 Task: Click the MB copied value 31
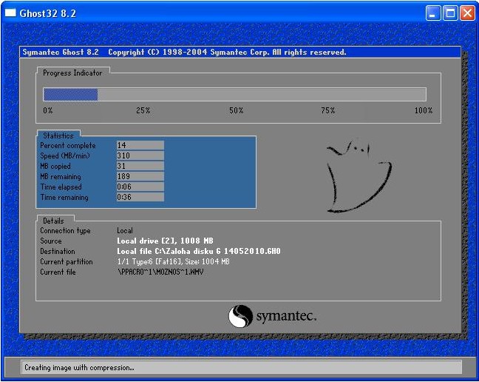tap(140, 166)
